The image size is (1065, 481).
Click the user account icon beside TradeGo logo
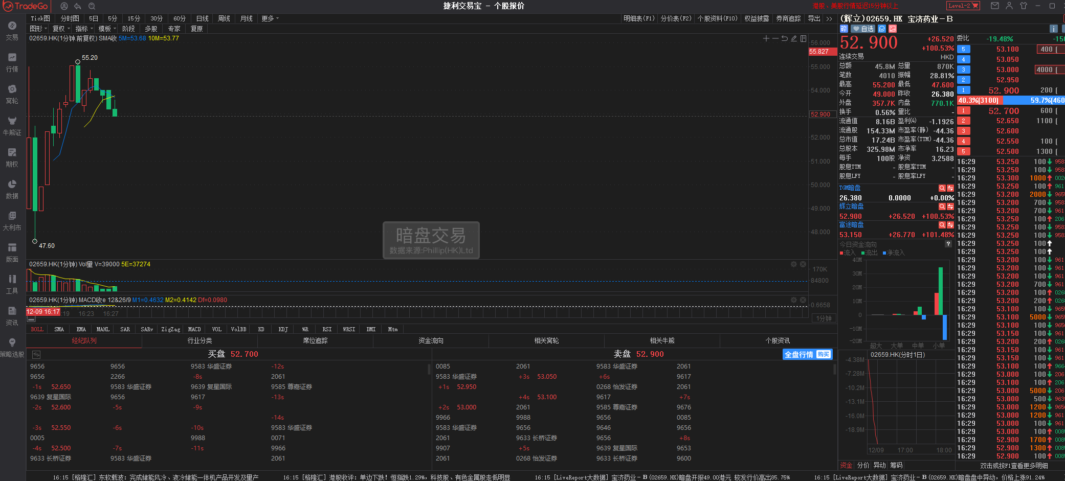64,6
